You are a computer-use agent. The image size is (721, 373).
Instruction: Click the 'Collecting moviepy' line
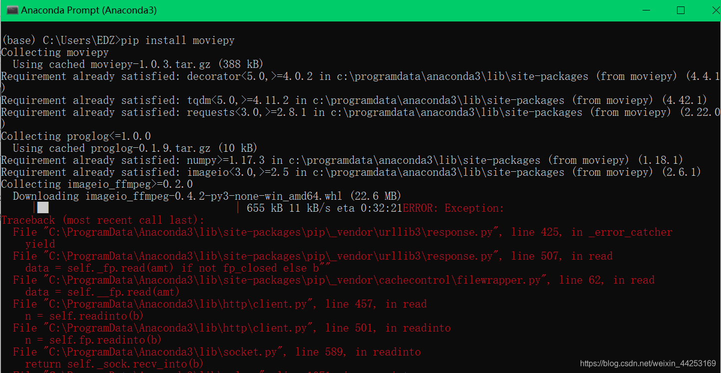(x=55, y=52)
